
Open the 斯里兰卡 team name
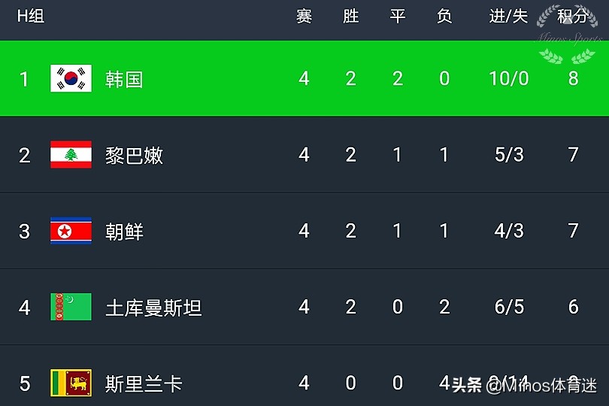tap(144, 383)
